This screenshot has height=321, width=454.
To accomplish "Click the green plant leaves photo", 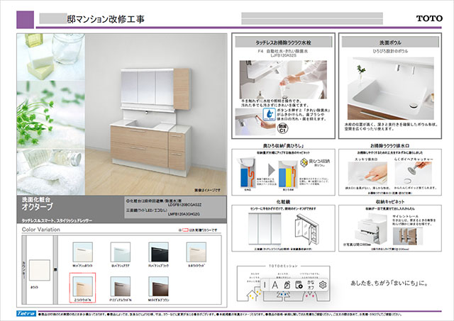I will [51, 115].
